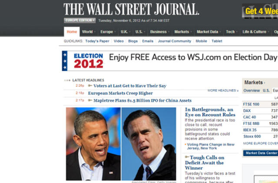Image resolution: width=278 pixels, height=183 pixels.
Task: Click The Wall Street Journal logo
Action: 131,9
